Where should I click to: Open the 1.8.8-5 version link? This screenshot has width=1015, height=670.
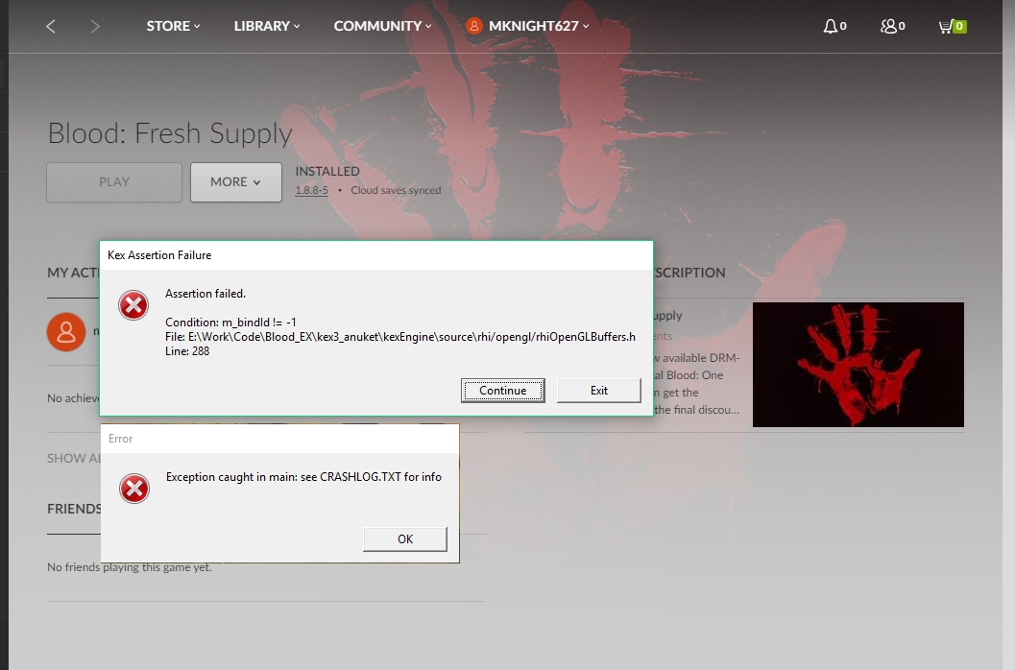coord(312,190)
